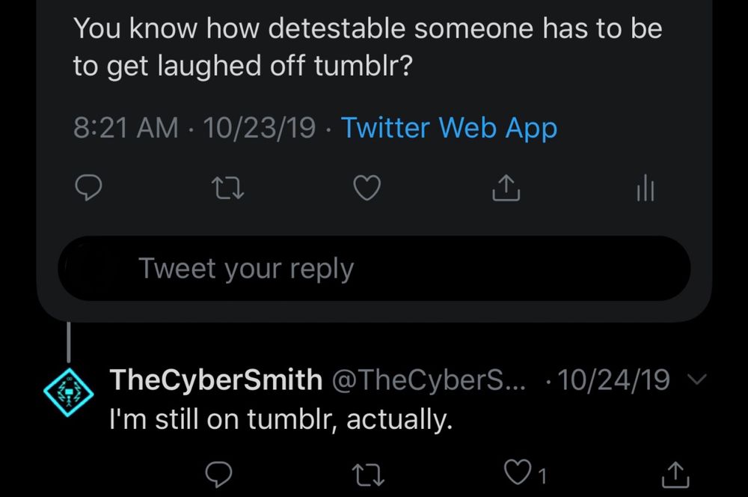Image resolution: width=748 pixels, height=497 pixels.
Task: Retweet the main tumblr tweet
Action: (227, 189)
